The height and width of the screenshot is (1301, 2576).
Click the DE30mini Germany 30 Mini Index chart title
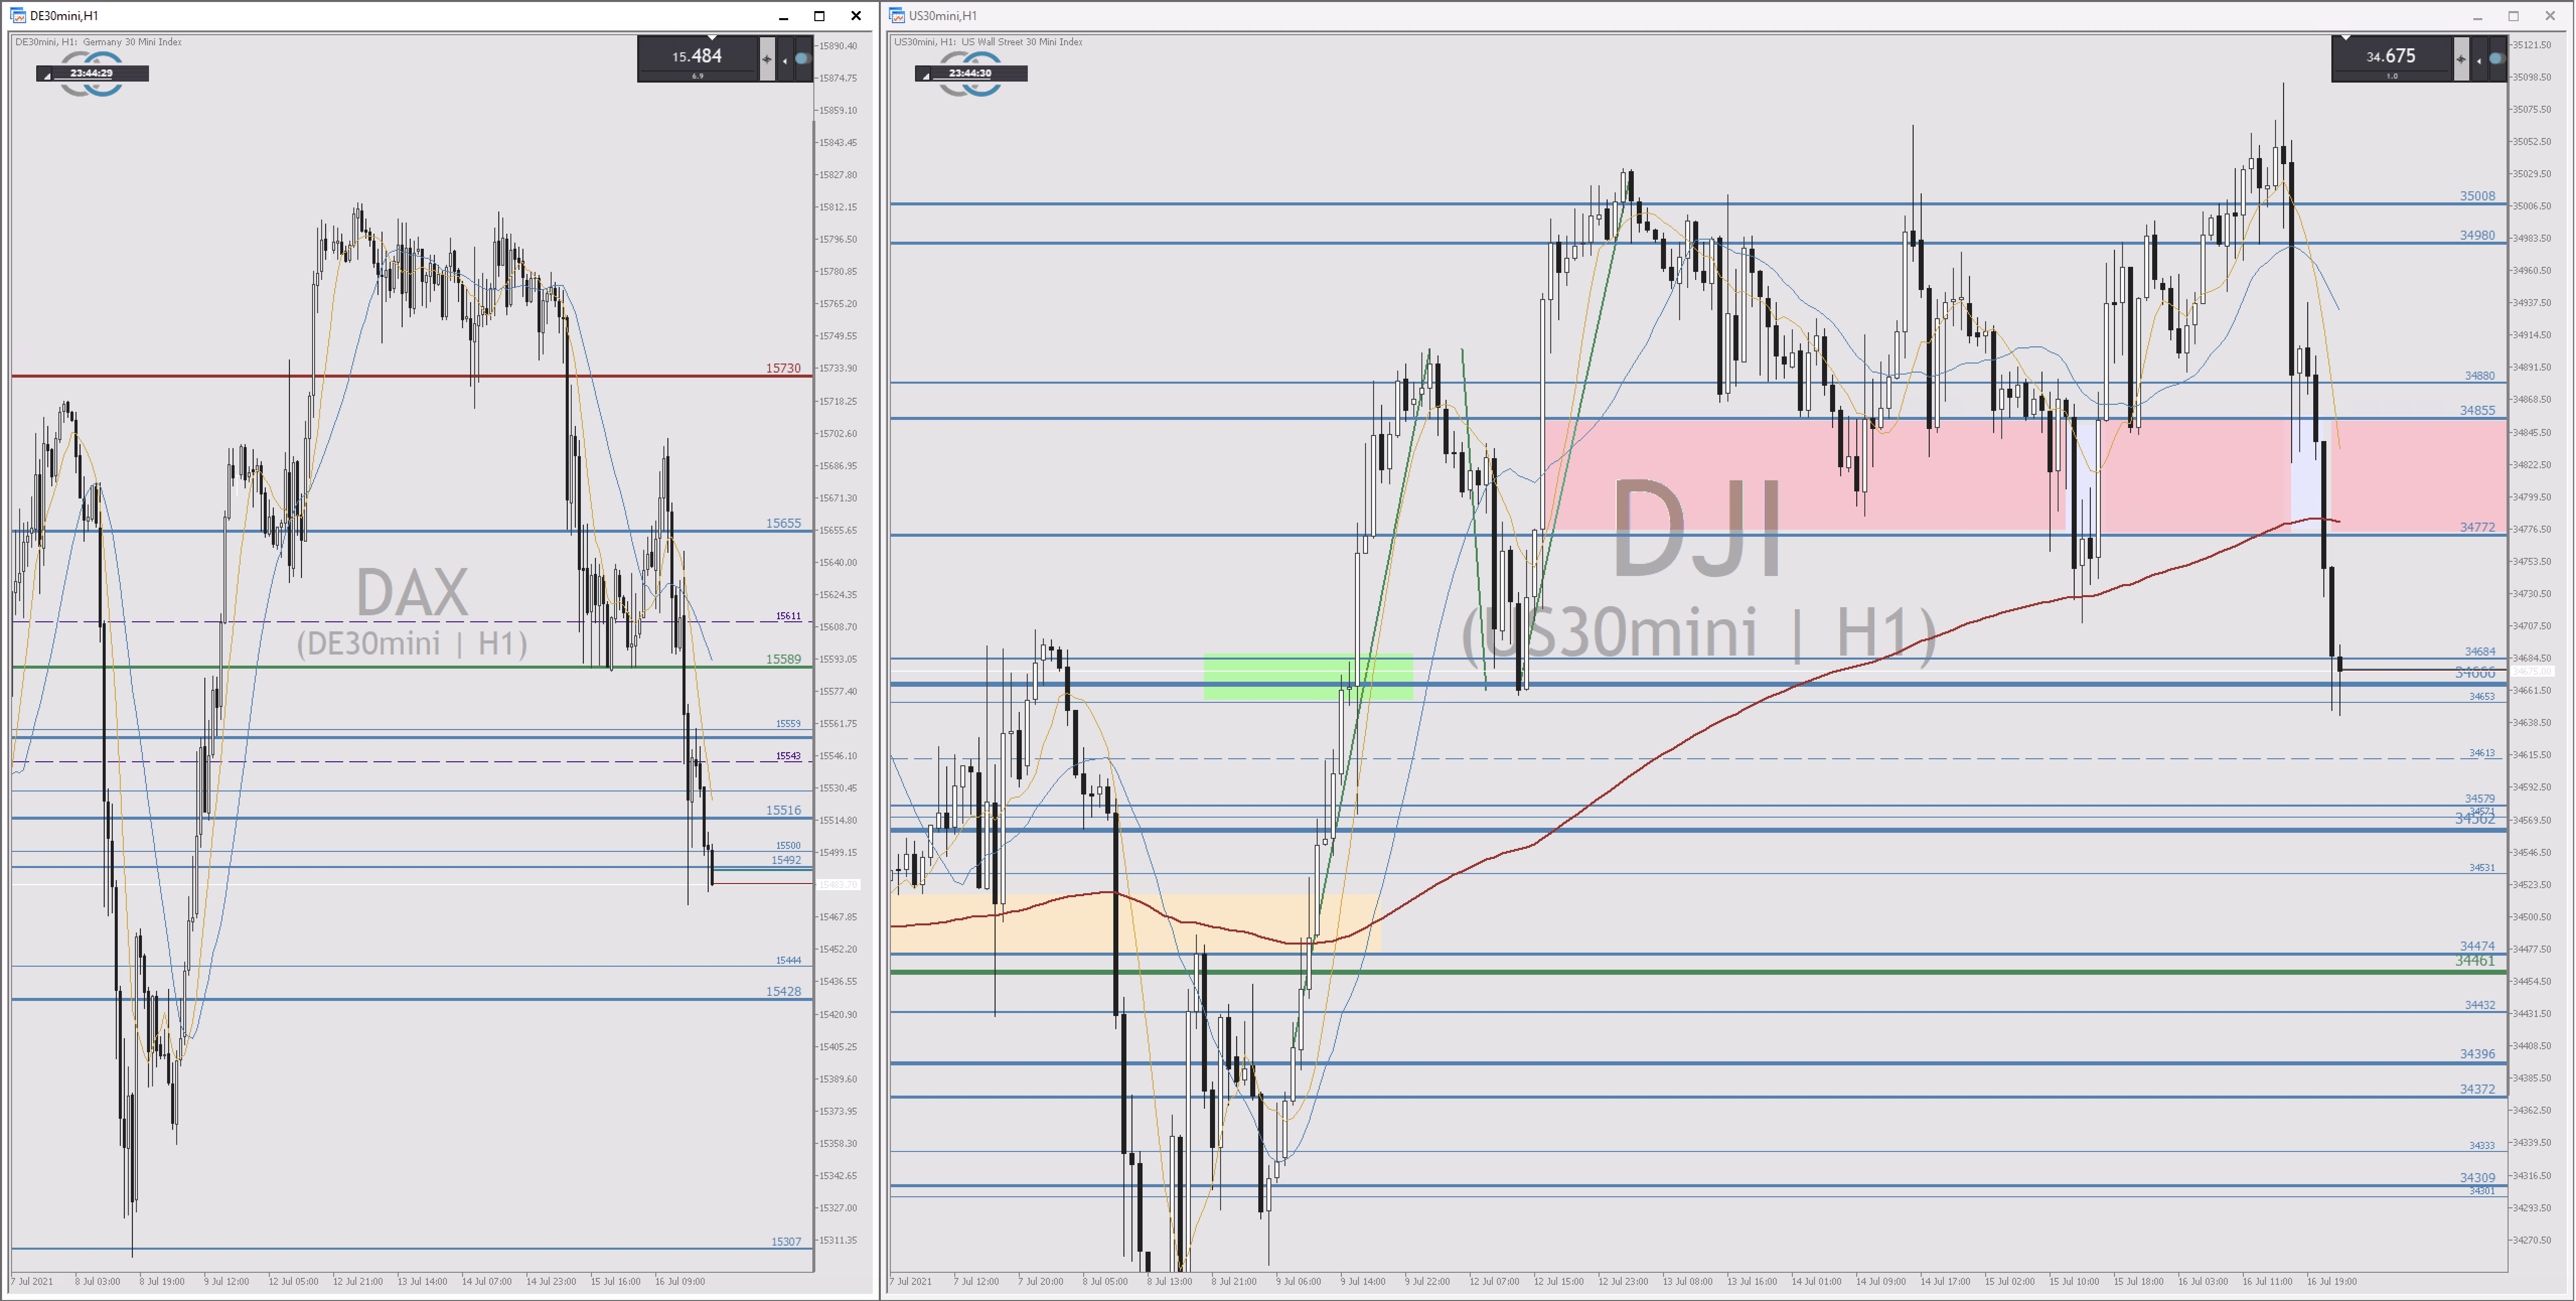coord(98,42)
